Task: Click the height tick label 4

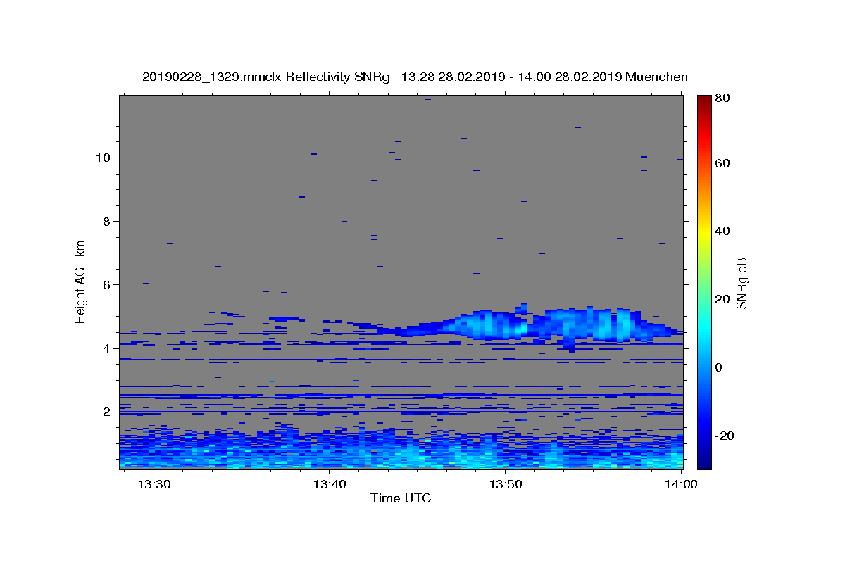Action: [108, 348]
